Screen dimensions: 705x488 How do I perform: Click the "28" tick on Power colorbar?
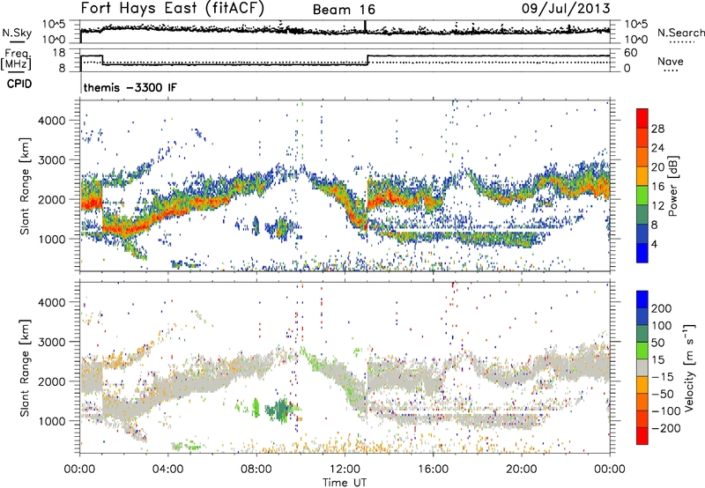tap(657, 129)
